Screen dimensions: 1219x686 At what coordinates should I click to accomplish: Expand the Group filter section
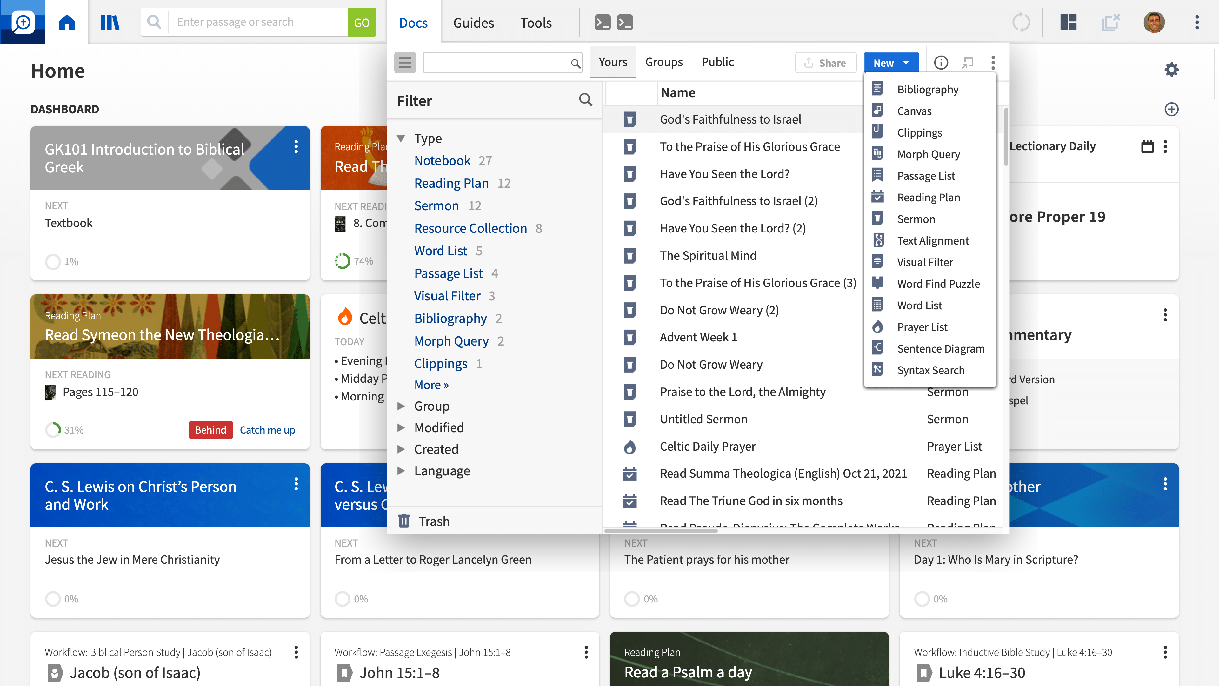(x=401, y=406)
